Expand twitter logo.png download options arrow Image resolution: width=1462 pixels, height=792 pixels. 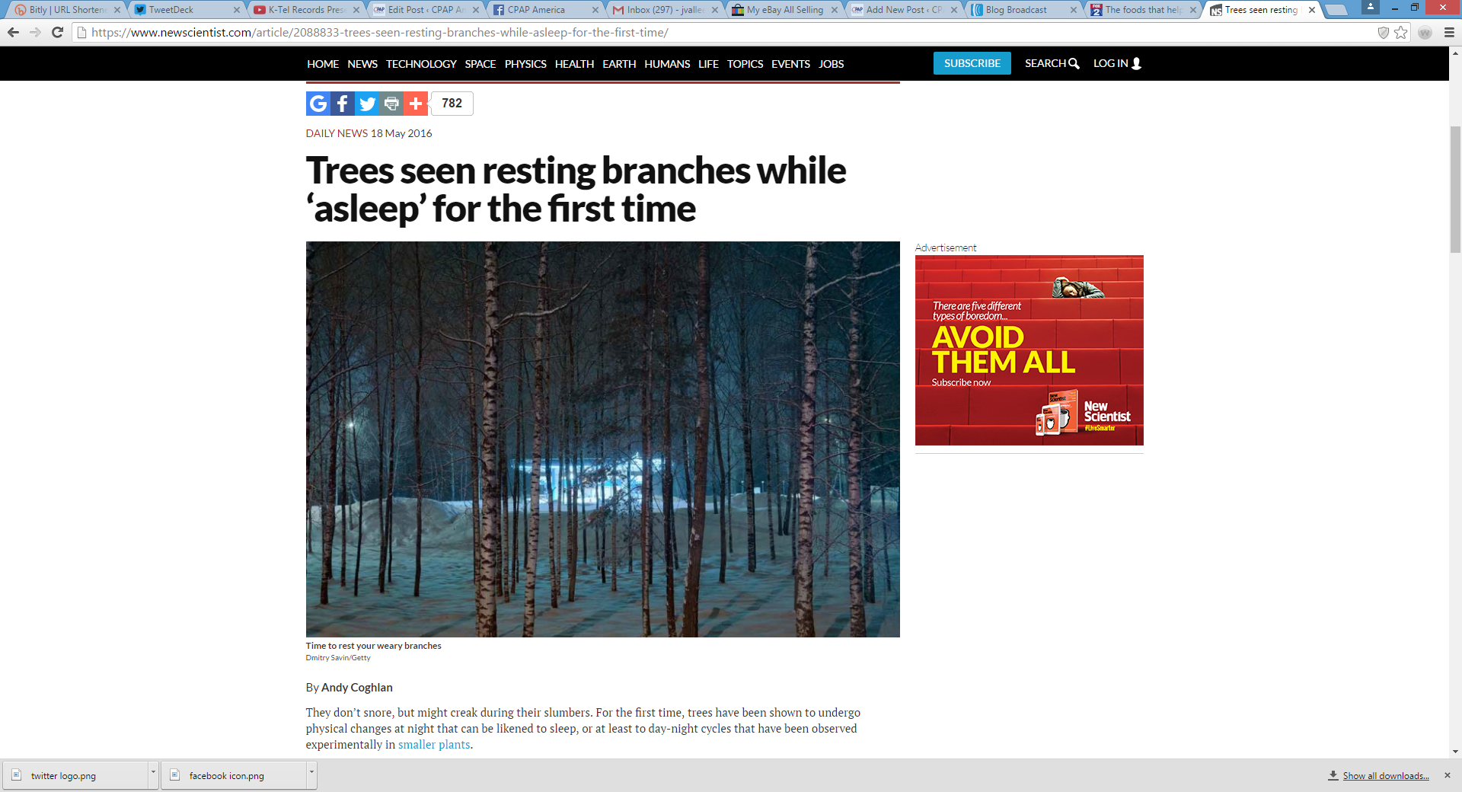(153, 772)
